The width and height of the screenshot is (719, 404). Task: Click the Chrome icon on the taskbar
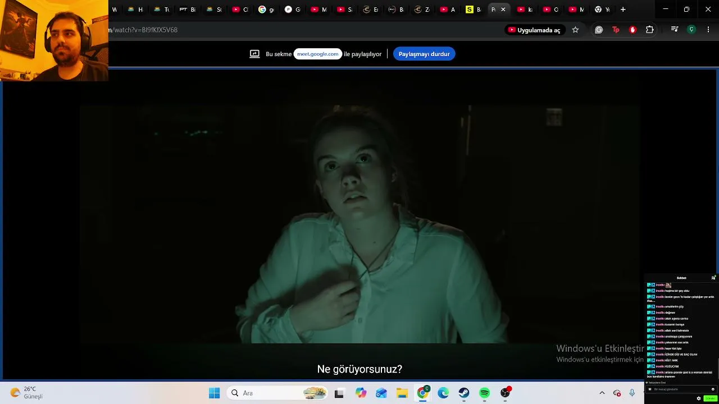coord(422,393)
